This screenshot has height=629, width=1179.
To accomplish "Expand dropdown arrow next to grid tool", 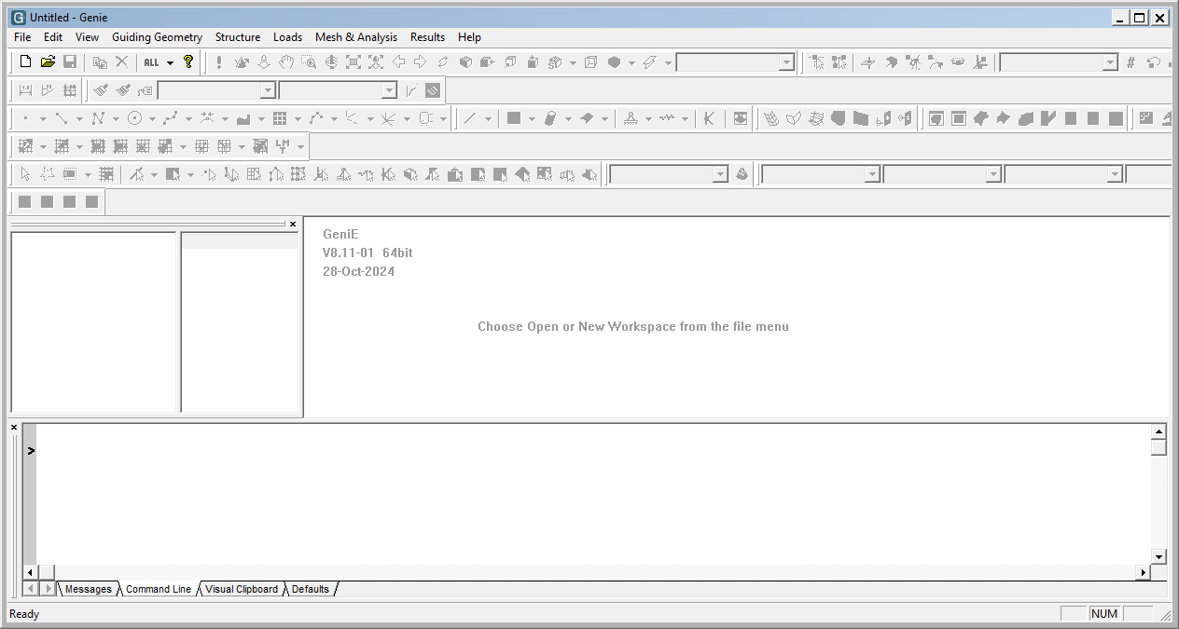I will [x=298, y=118].
